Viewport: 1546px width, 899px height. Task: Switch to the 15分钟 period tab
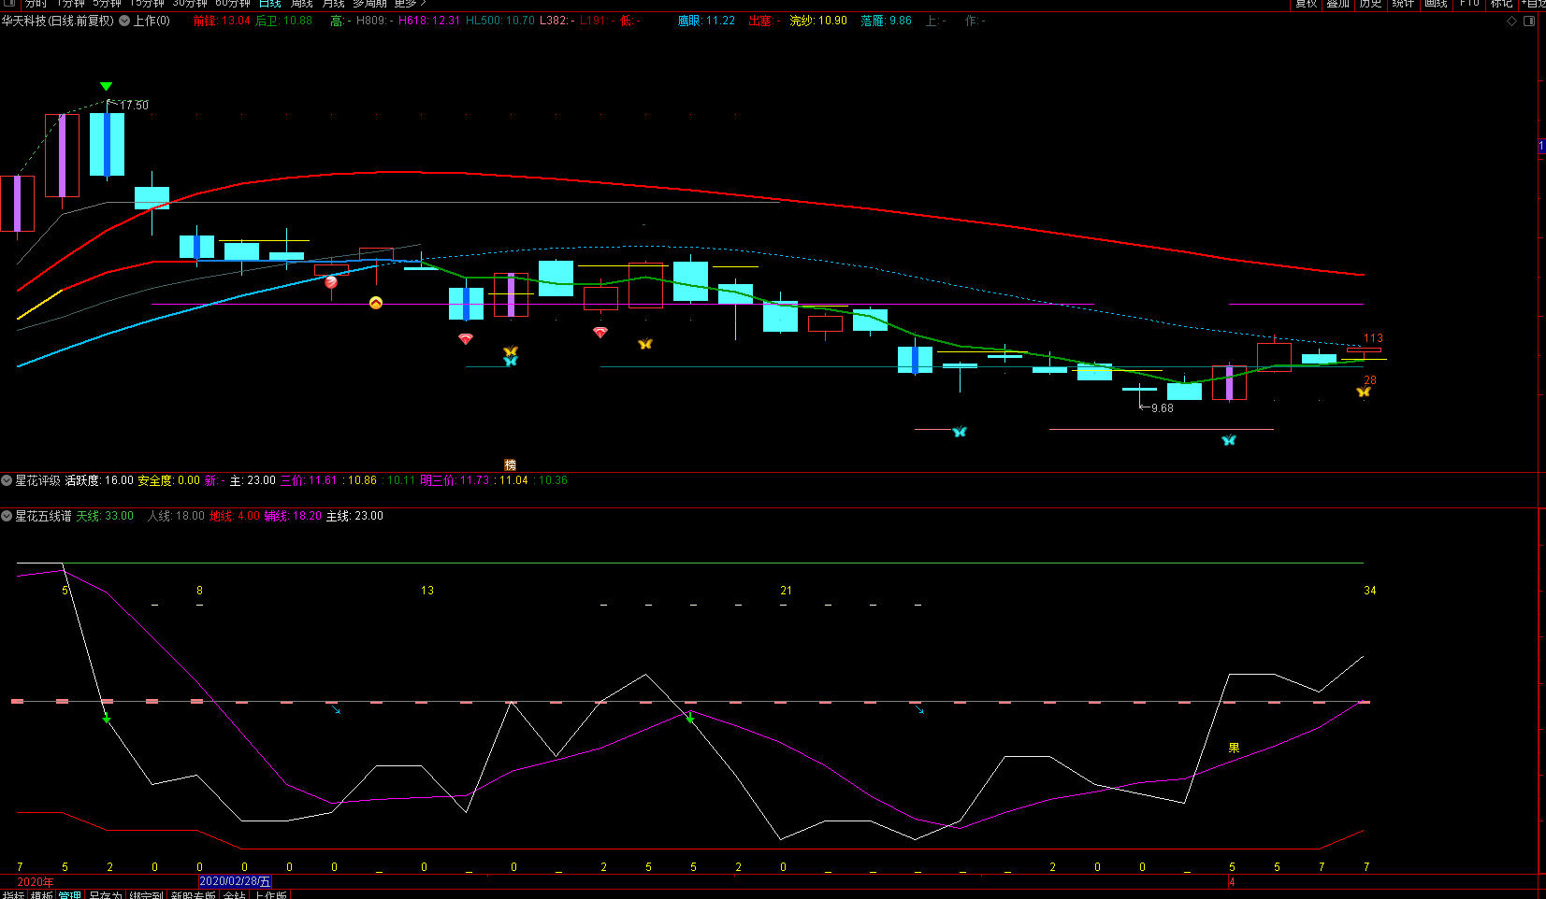[148, 4]
